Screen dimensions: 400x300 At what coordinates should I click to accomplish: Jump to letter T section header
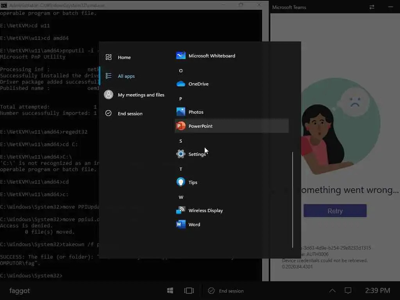point(180,169)
